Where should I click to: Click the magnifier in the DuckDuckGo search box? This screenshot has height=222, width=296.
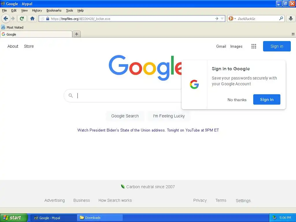(281, 18)
